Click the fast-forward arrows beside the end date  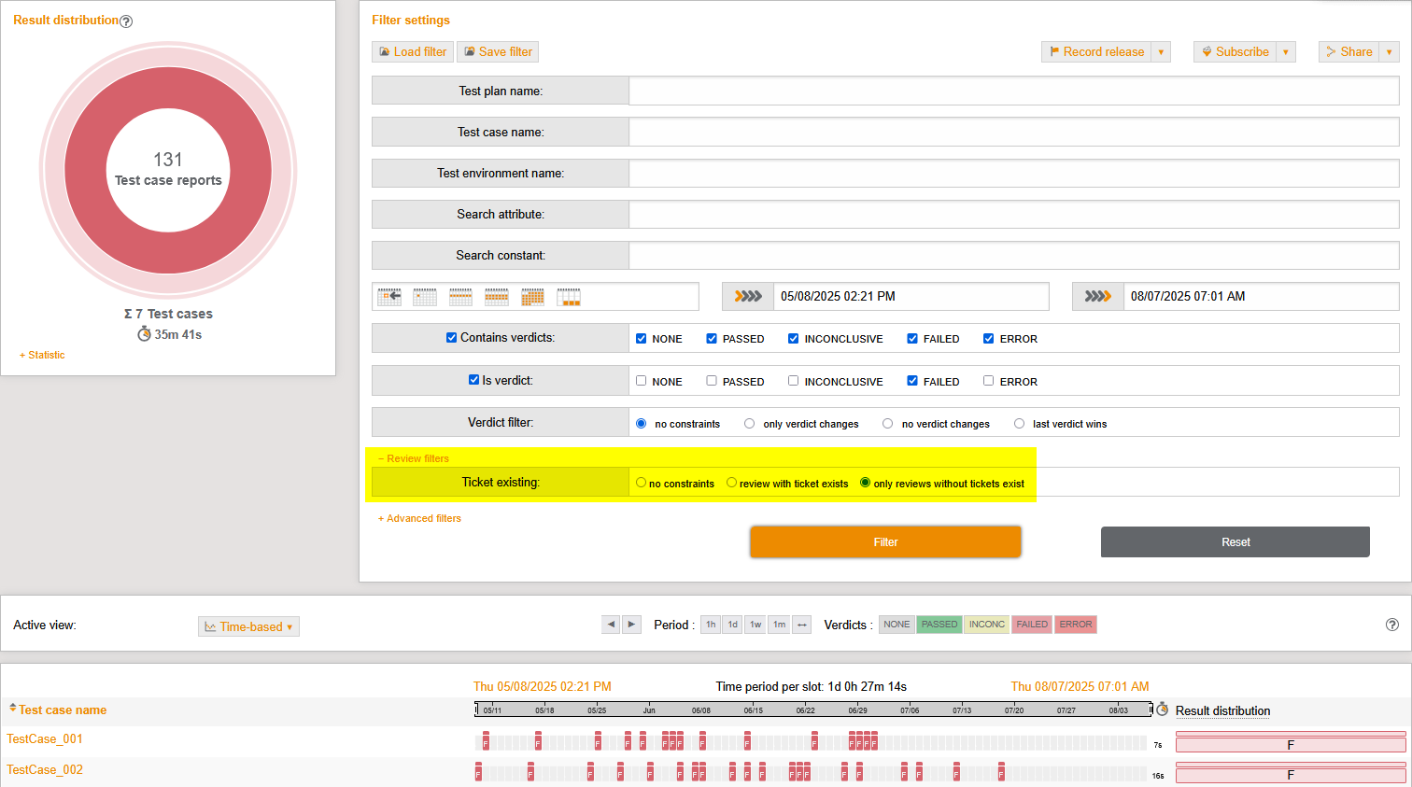point(1097,296)
